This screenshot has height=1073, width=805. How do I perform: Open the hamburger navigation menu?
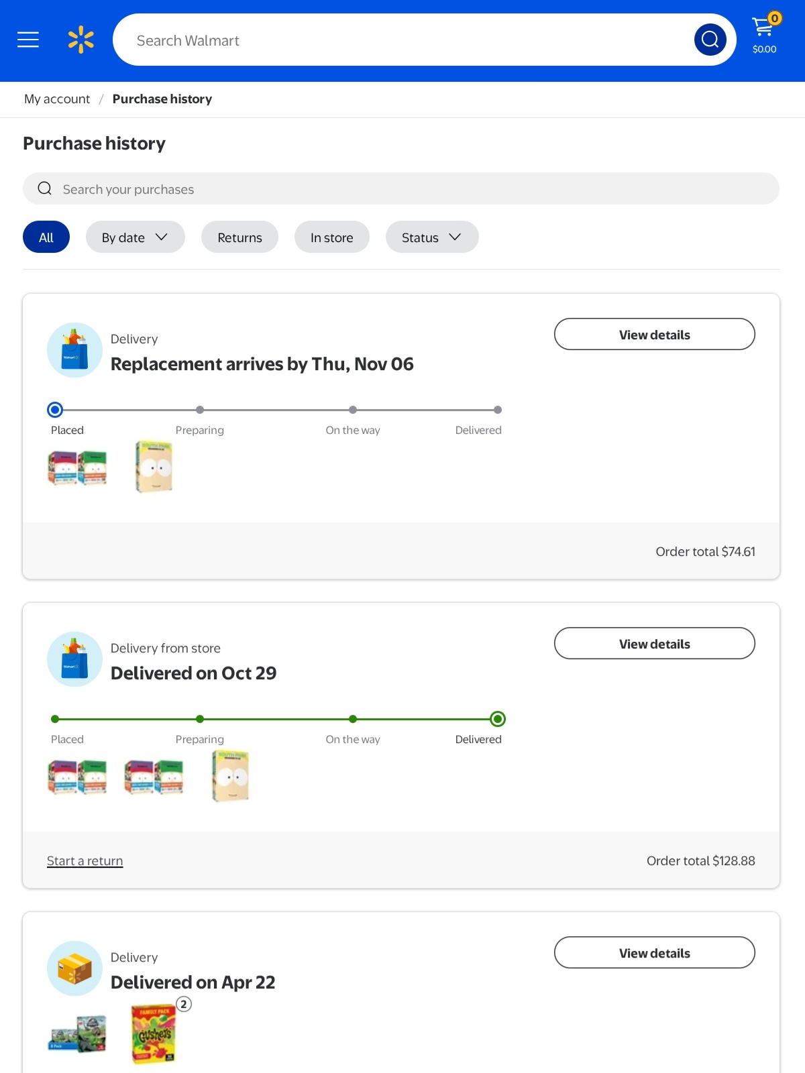28,40
